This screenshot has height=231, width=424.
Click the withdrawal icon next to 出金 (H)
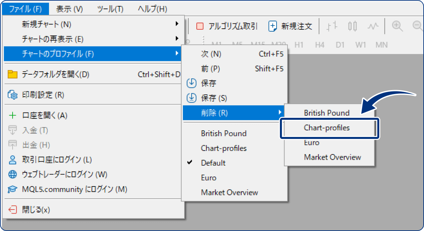13,145
